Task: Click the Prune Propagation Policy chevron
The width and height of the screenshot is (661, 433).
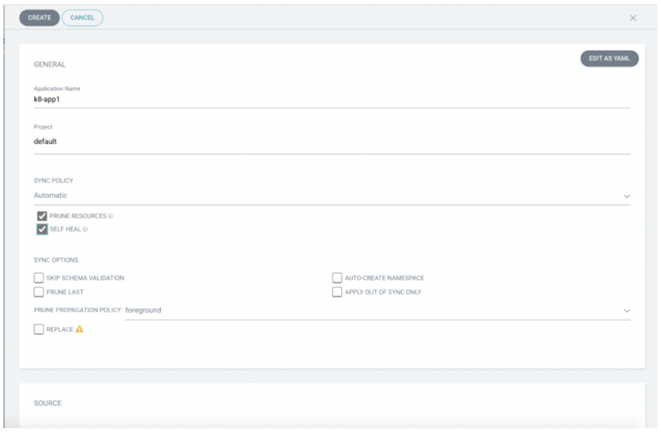Action: [626, 311]
